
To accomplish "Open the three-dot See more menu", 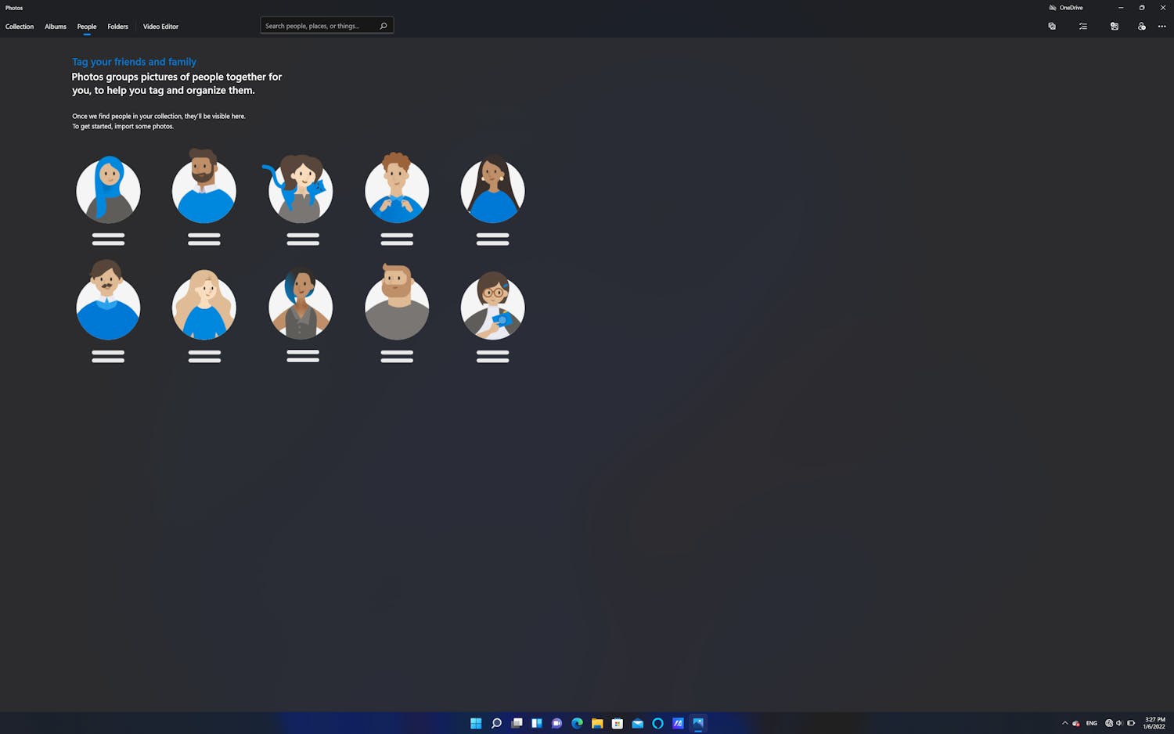I will tap(1161, 27).
